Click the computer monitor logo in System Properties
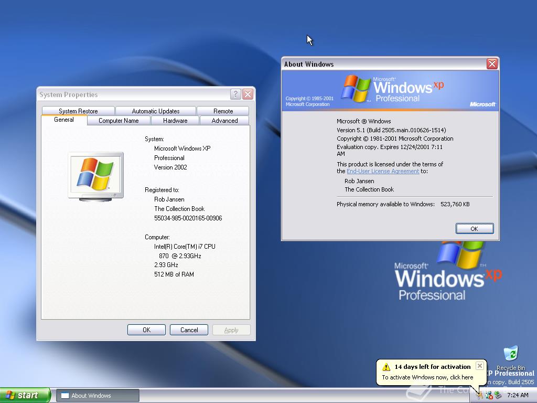 pyautogui.click(x=95, y=176)
